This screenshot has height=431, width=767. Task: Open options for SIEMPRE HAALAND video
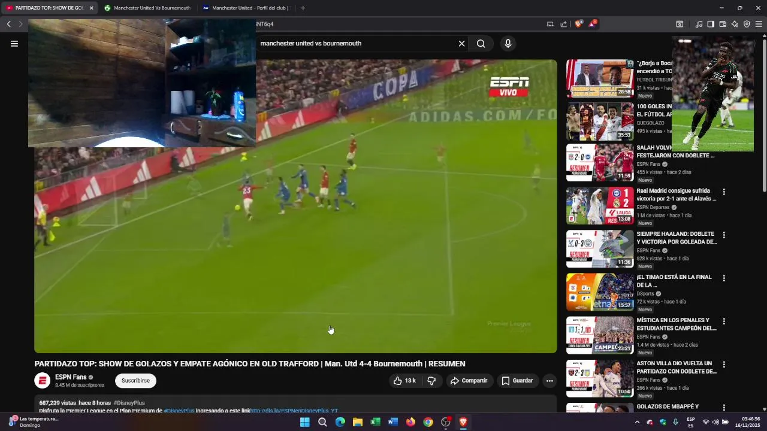[724, 235]
